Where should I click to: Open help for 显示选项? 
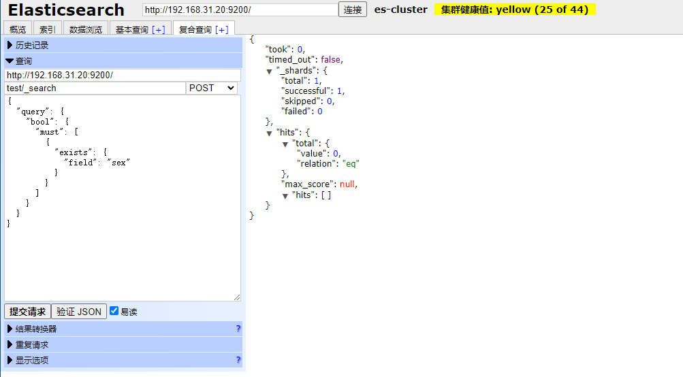(238, 360)
